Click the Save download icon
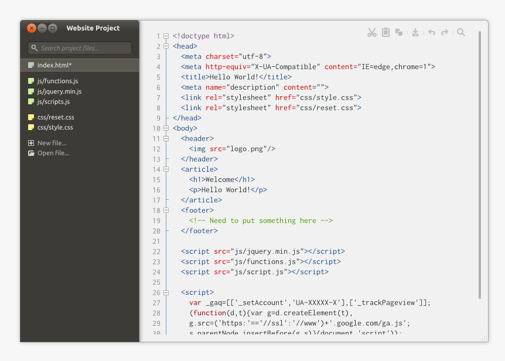The image size is (505, 361). pyautogui.click(x=415, y=32)
